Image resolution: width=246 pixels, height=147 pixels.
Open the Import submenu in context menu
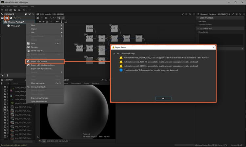point(45,29)
